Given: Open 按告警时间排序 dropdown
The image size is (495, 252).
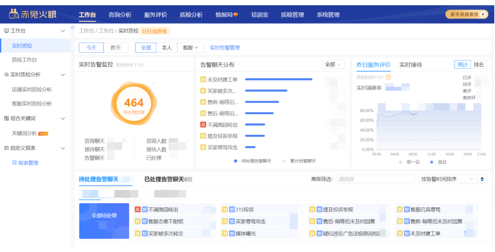Looking at the screenshot, I should click(x=447, y=179).
